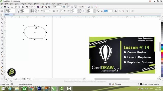Click the first page arrow in navigator
The width and height of the screenshot is (163, 91).
9,79
